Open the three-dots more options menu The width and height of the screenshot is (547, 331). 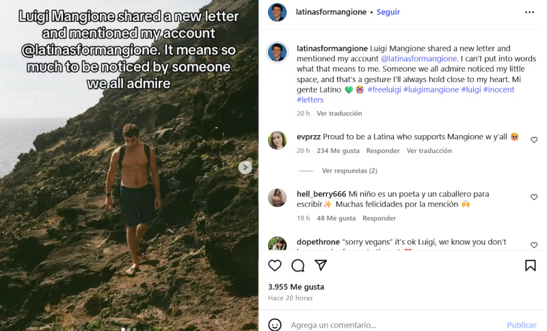click(x=530, y=12)
